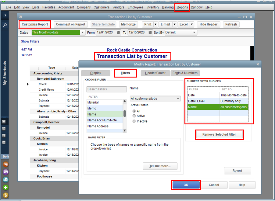
Task: Click the Tell me more button
Action: (160, 166)
